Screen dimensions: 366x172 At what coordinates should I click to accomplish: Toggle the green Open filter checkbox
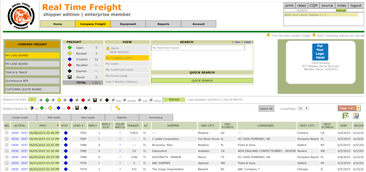click(41, 100)
